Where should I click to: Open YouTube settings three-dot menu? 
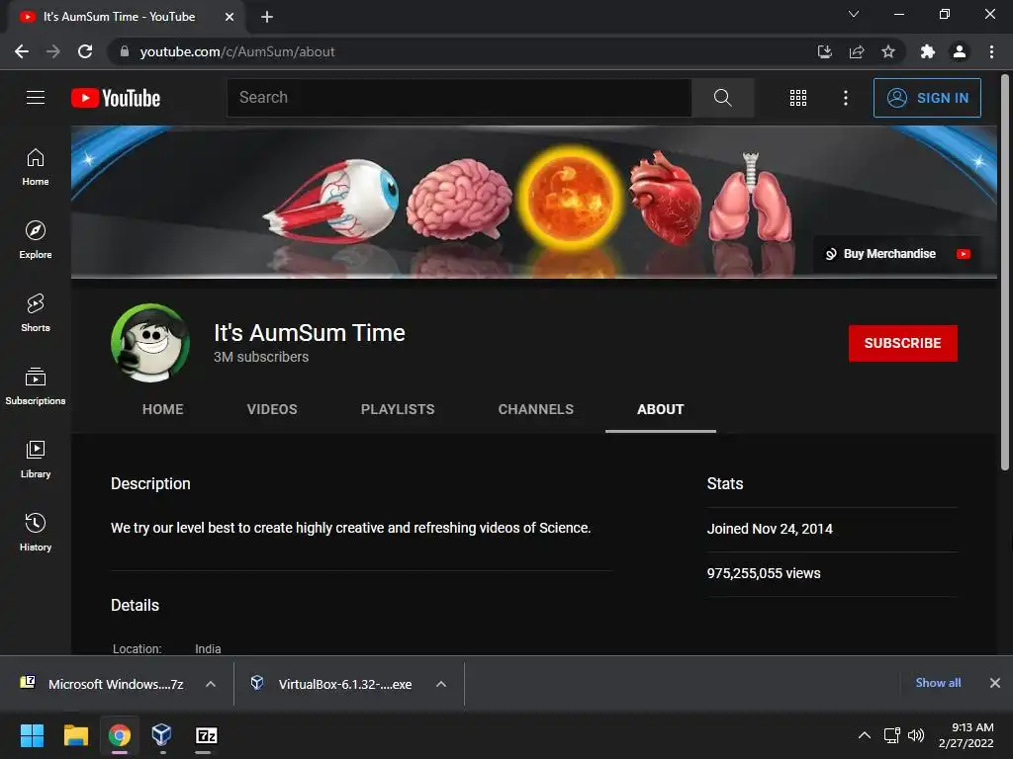pyautogui.click(x=845, y=98)
